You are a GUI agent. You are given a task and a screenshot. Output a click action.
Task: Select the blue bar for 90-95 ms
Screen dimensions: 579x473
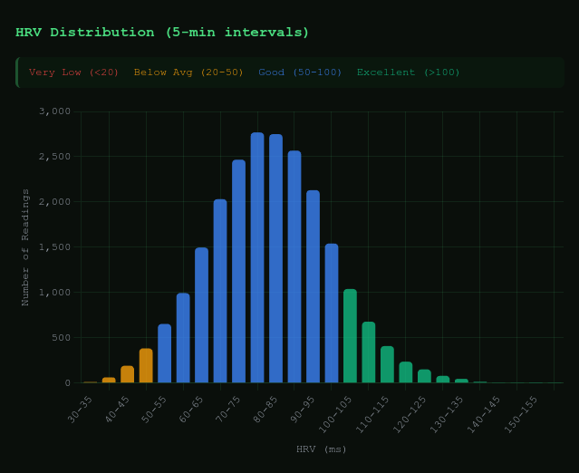(313, 286)
